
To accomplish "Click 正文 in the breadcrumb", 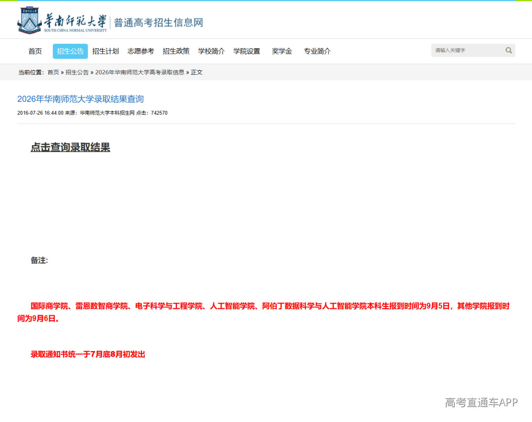I will 197,72.
